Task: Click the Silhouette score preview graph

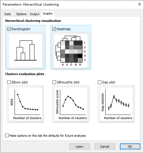Action: [x=71, y=104]
